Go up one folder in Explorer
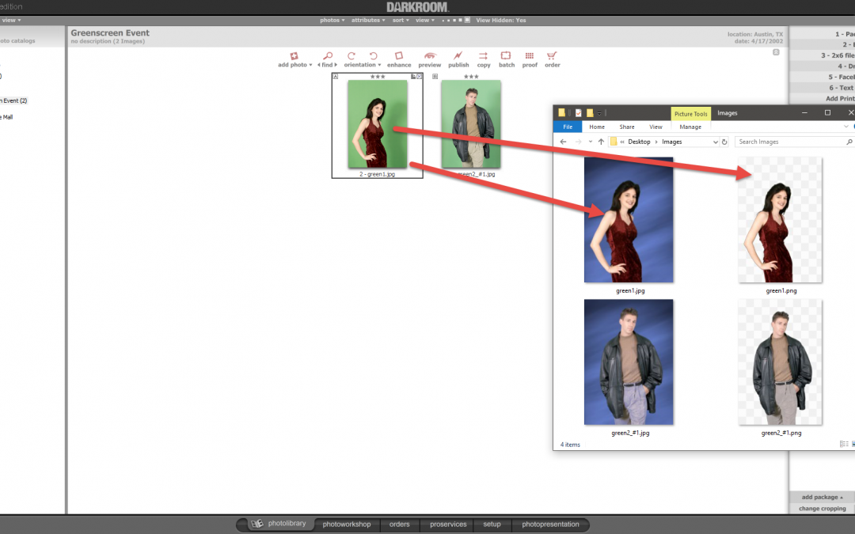This screenshot has height=534, width=855. (x=601, y=142)
